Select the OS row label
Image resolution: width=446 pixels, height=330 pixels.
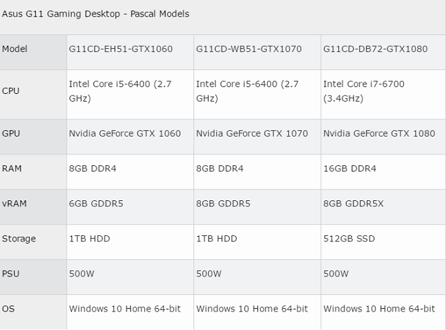pyautogui.click(x=8, y=309)
